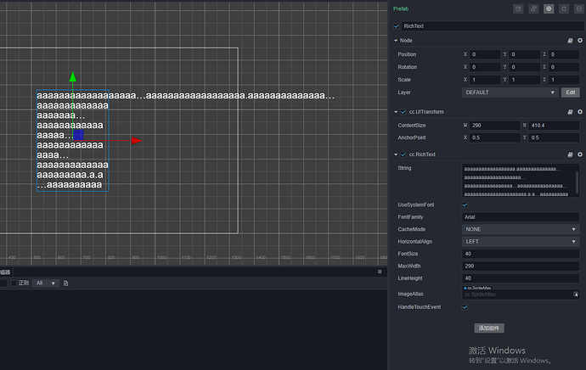The width and height of the screenshot is (586, 370).
Task: Click the prefab apply checkmark icon
Action: click(579, 8)
